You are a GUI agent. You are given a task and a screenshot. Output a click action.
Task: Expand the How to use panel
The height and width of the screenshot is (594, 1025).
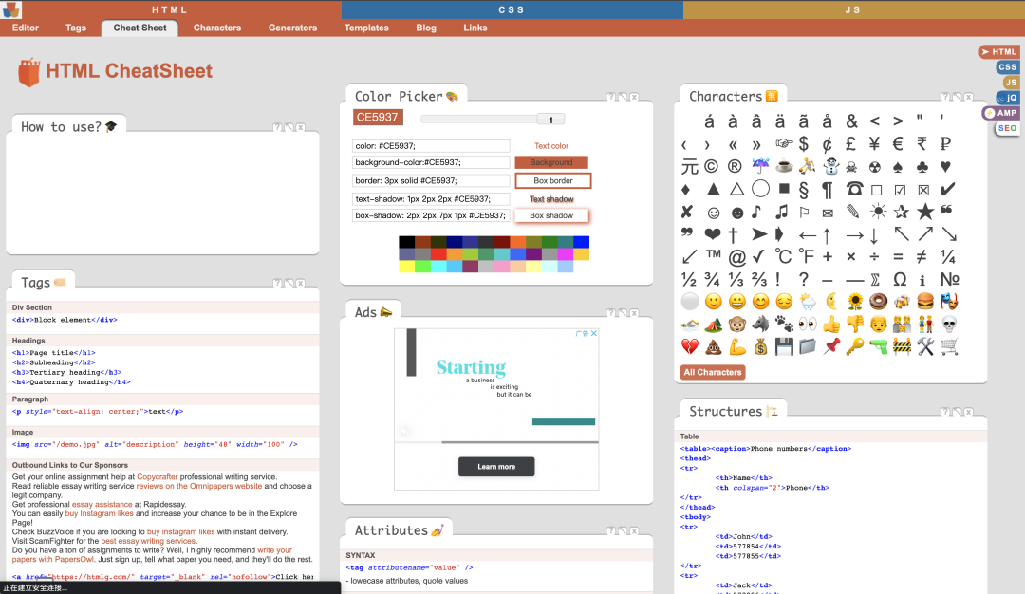pos(289,127)
